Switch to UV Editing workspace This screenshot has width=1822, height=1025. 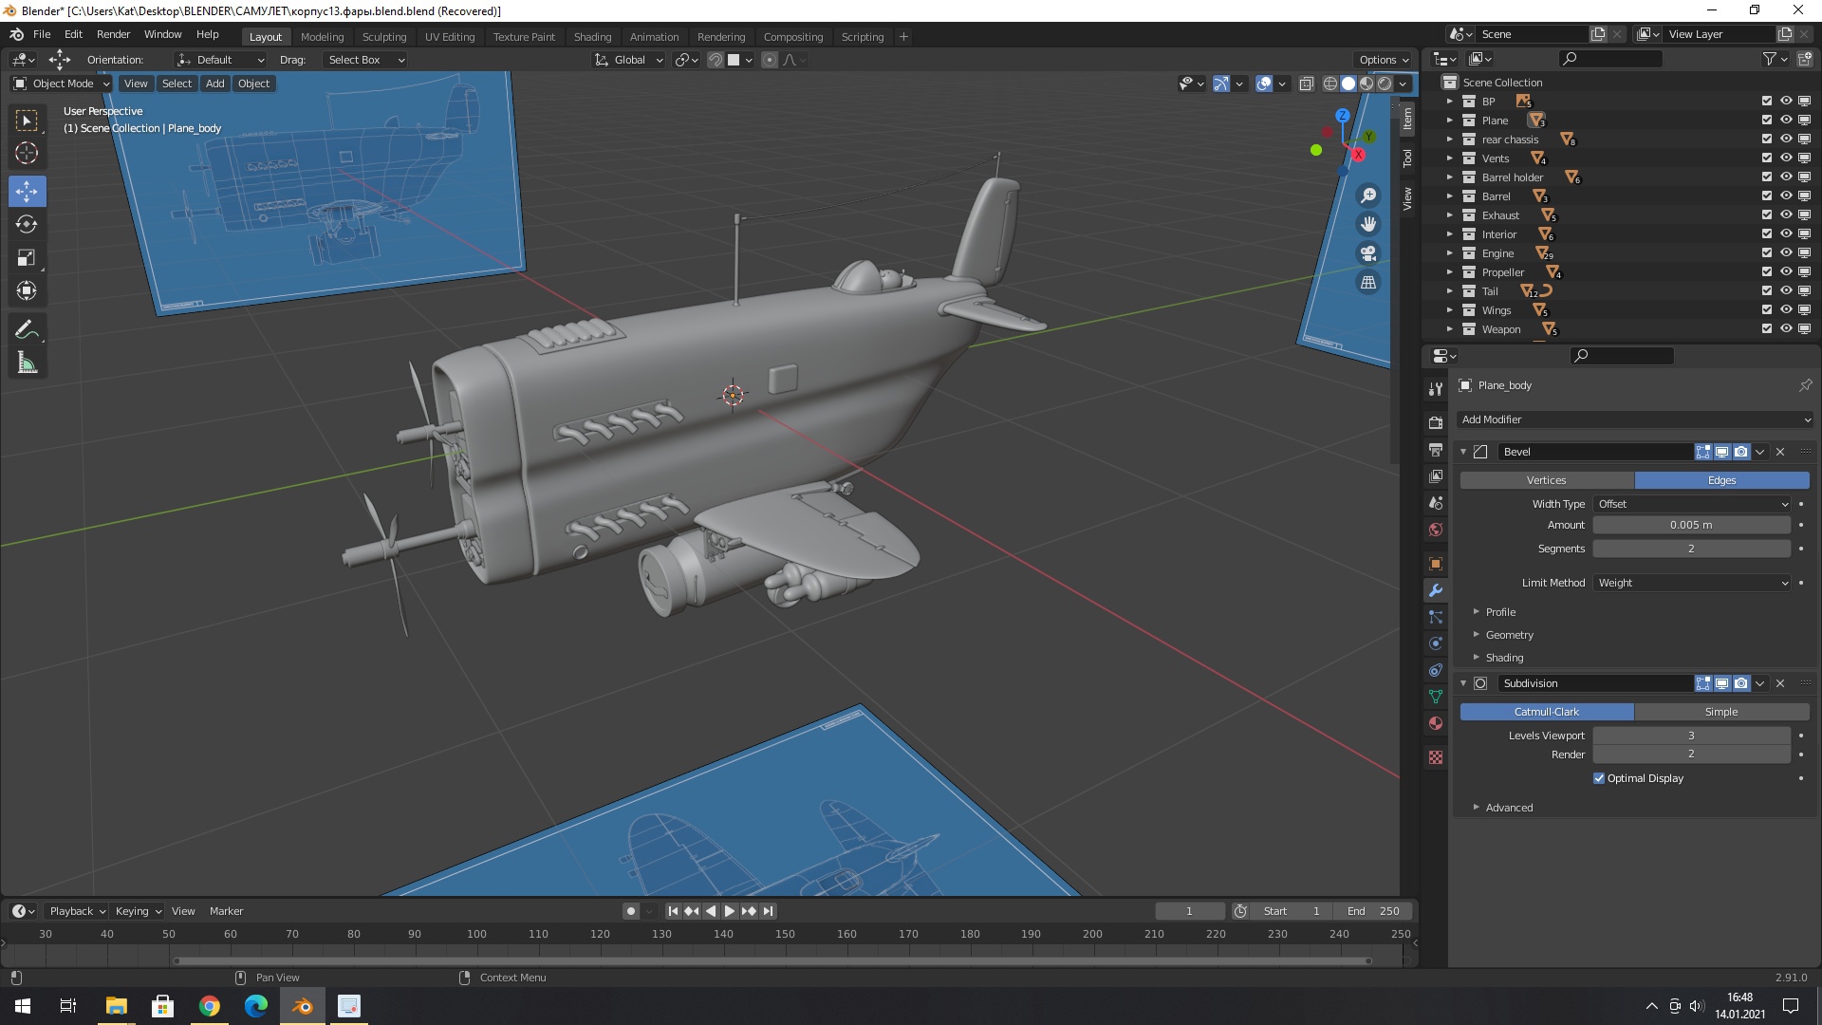449,37
